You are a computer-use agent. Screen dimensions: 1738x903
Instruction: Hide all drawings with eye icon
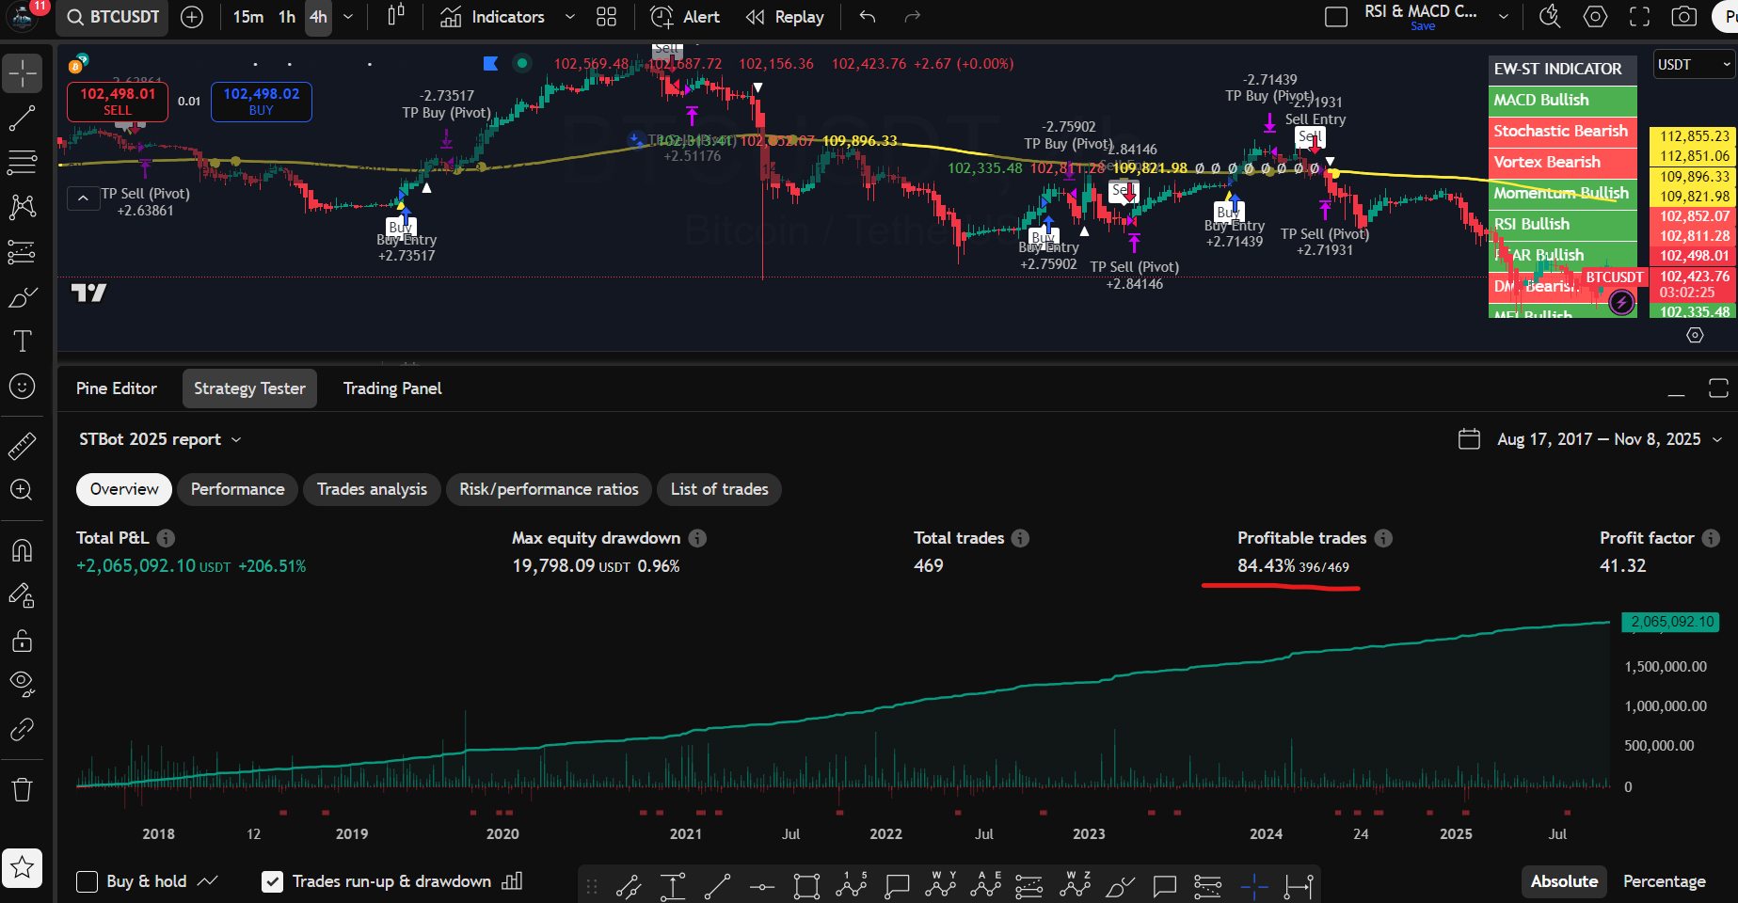(23, 684)
